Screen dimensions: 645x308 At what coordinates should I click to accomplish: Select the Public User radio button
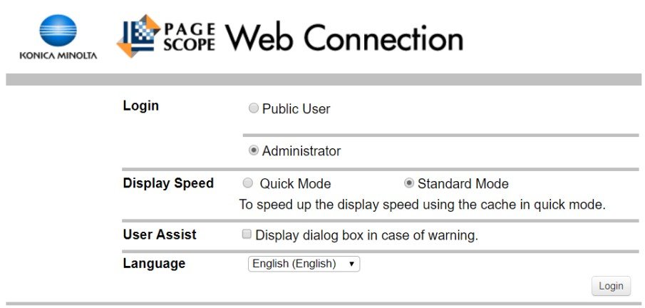(x=254, y=108)
